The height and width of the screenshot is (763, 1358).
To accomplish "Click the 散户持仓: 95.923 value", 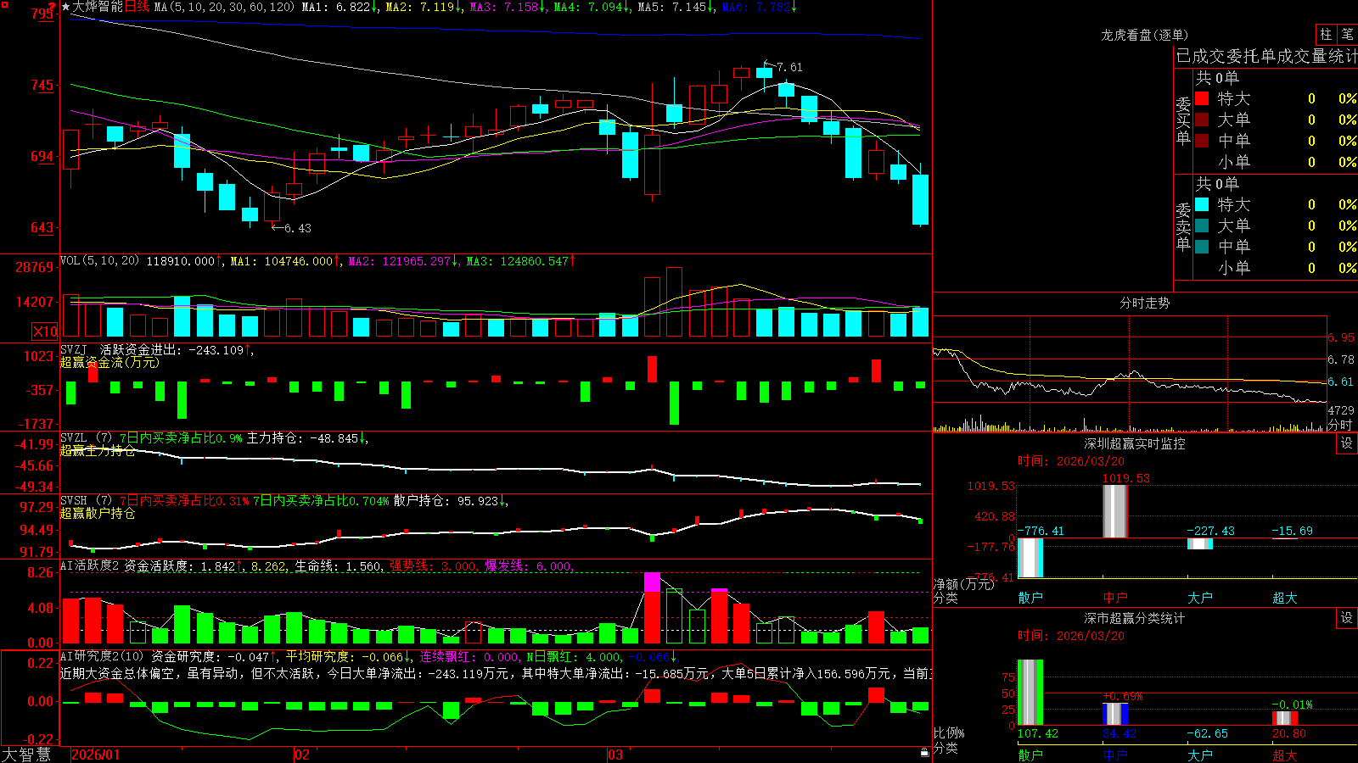I will [x=451, y=501].
